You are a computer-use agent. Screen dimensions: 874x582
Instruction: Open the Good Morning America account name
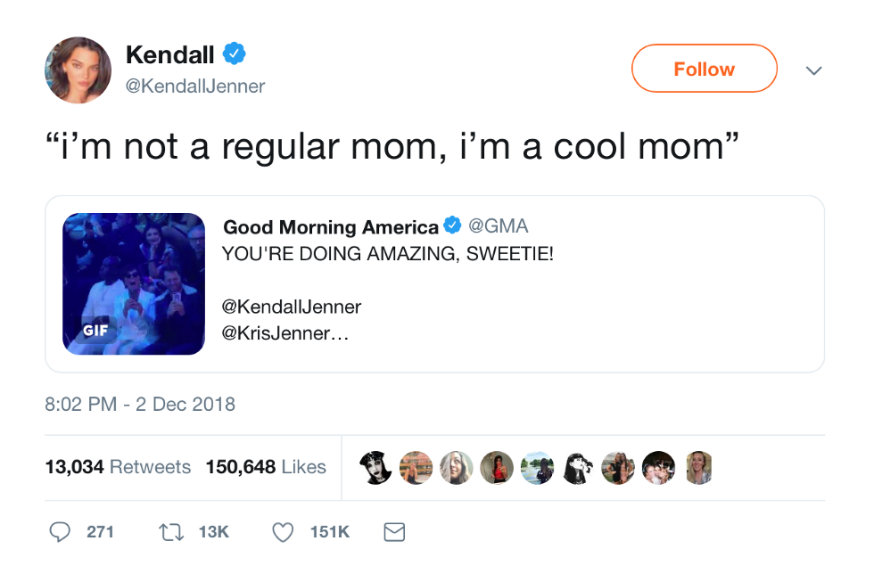(331, 227)
